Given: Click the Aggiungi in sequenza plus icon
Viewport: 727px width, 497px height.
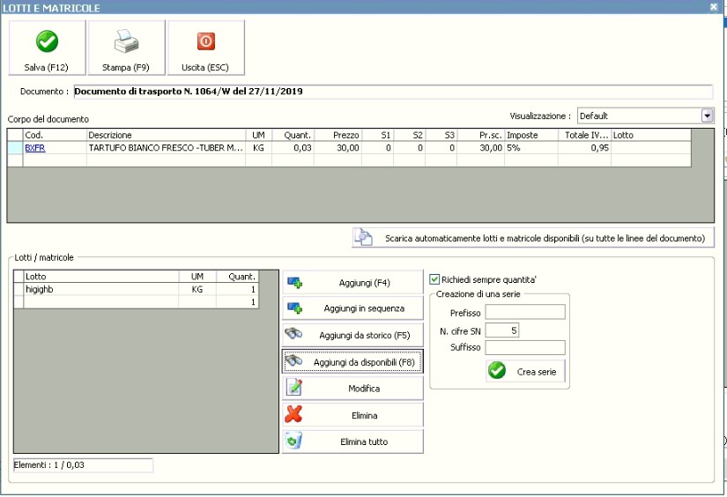Looking at the screenshot, I should click(295, 308).
